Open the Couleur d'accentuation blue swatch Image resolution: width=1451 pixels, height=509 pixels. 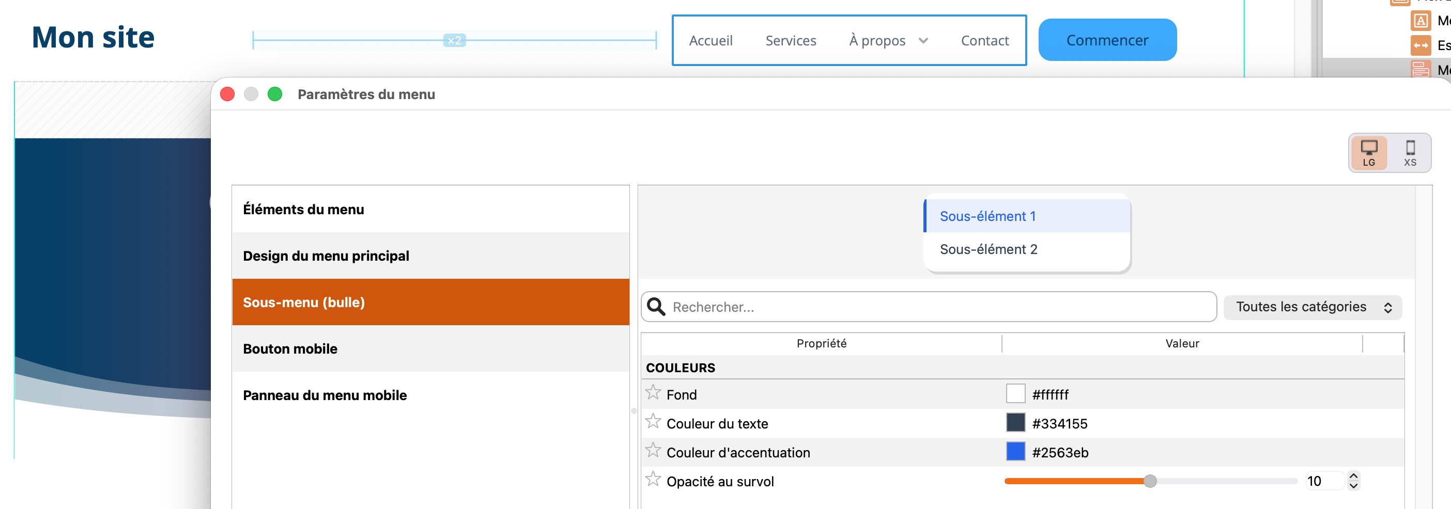coord(1015,452)
